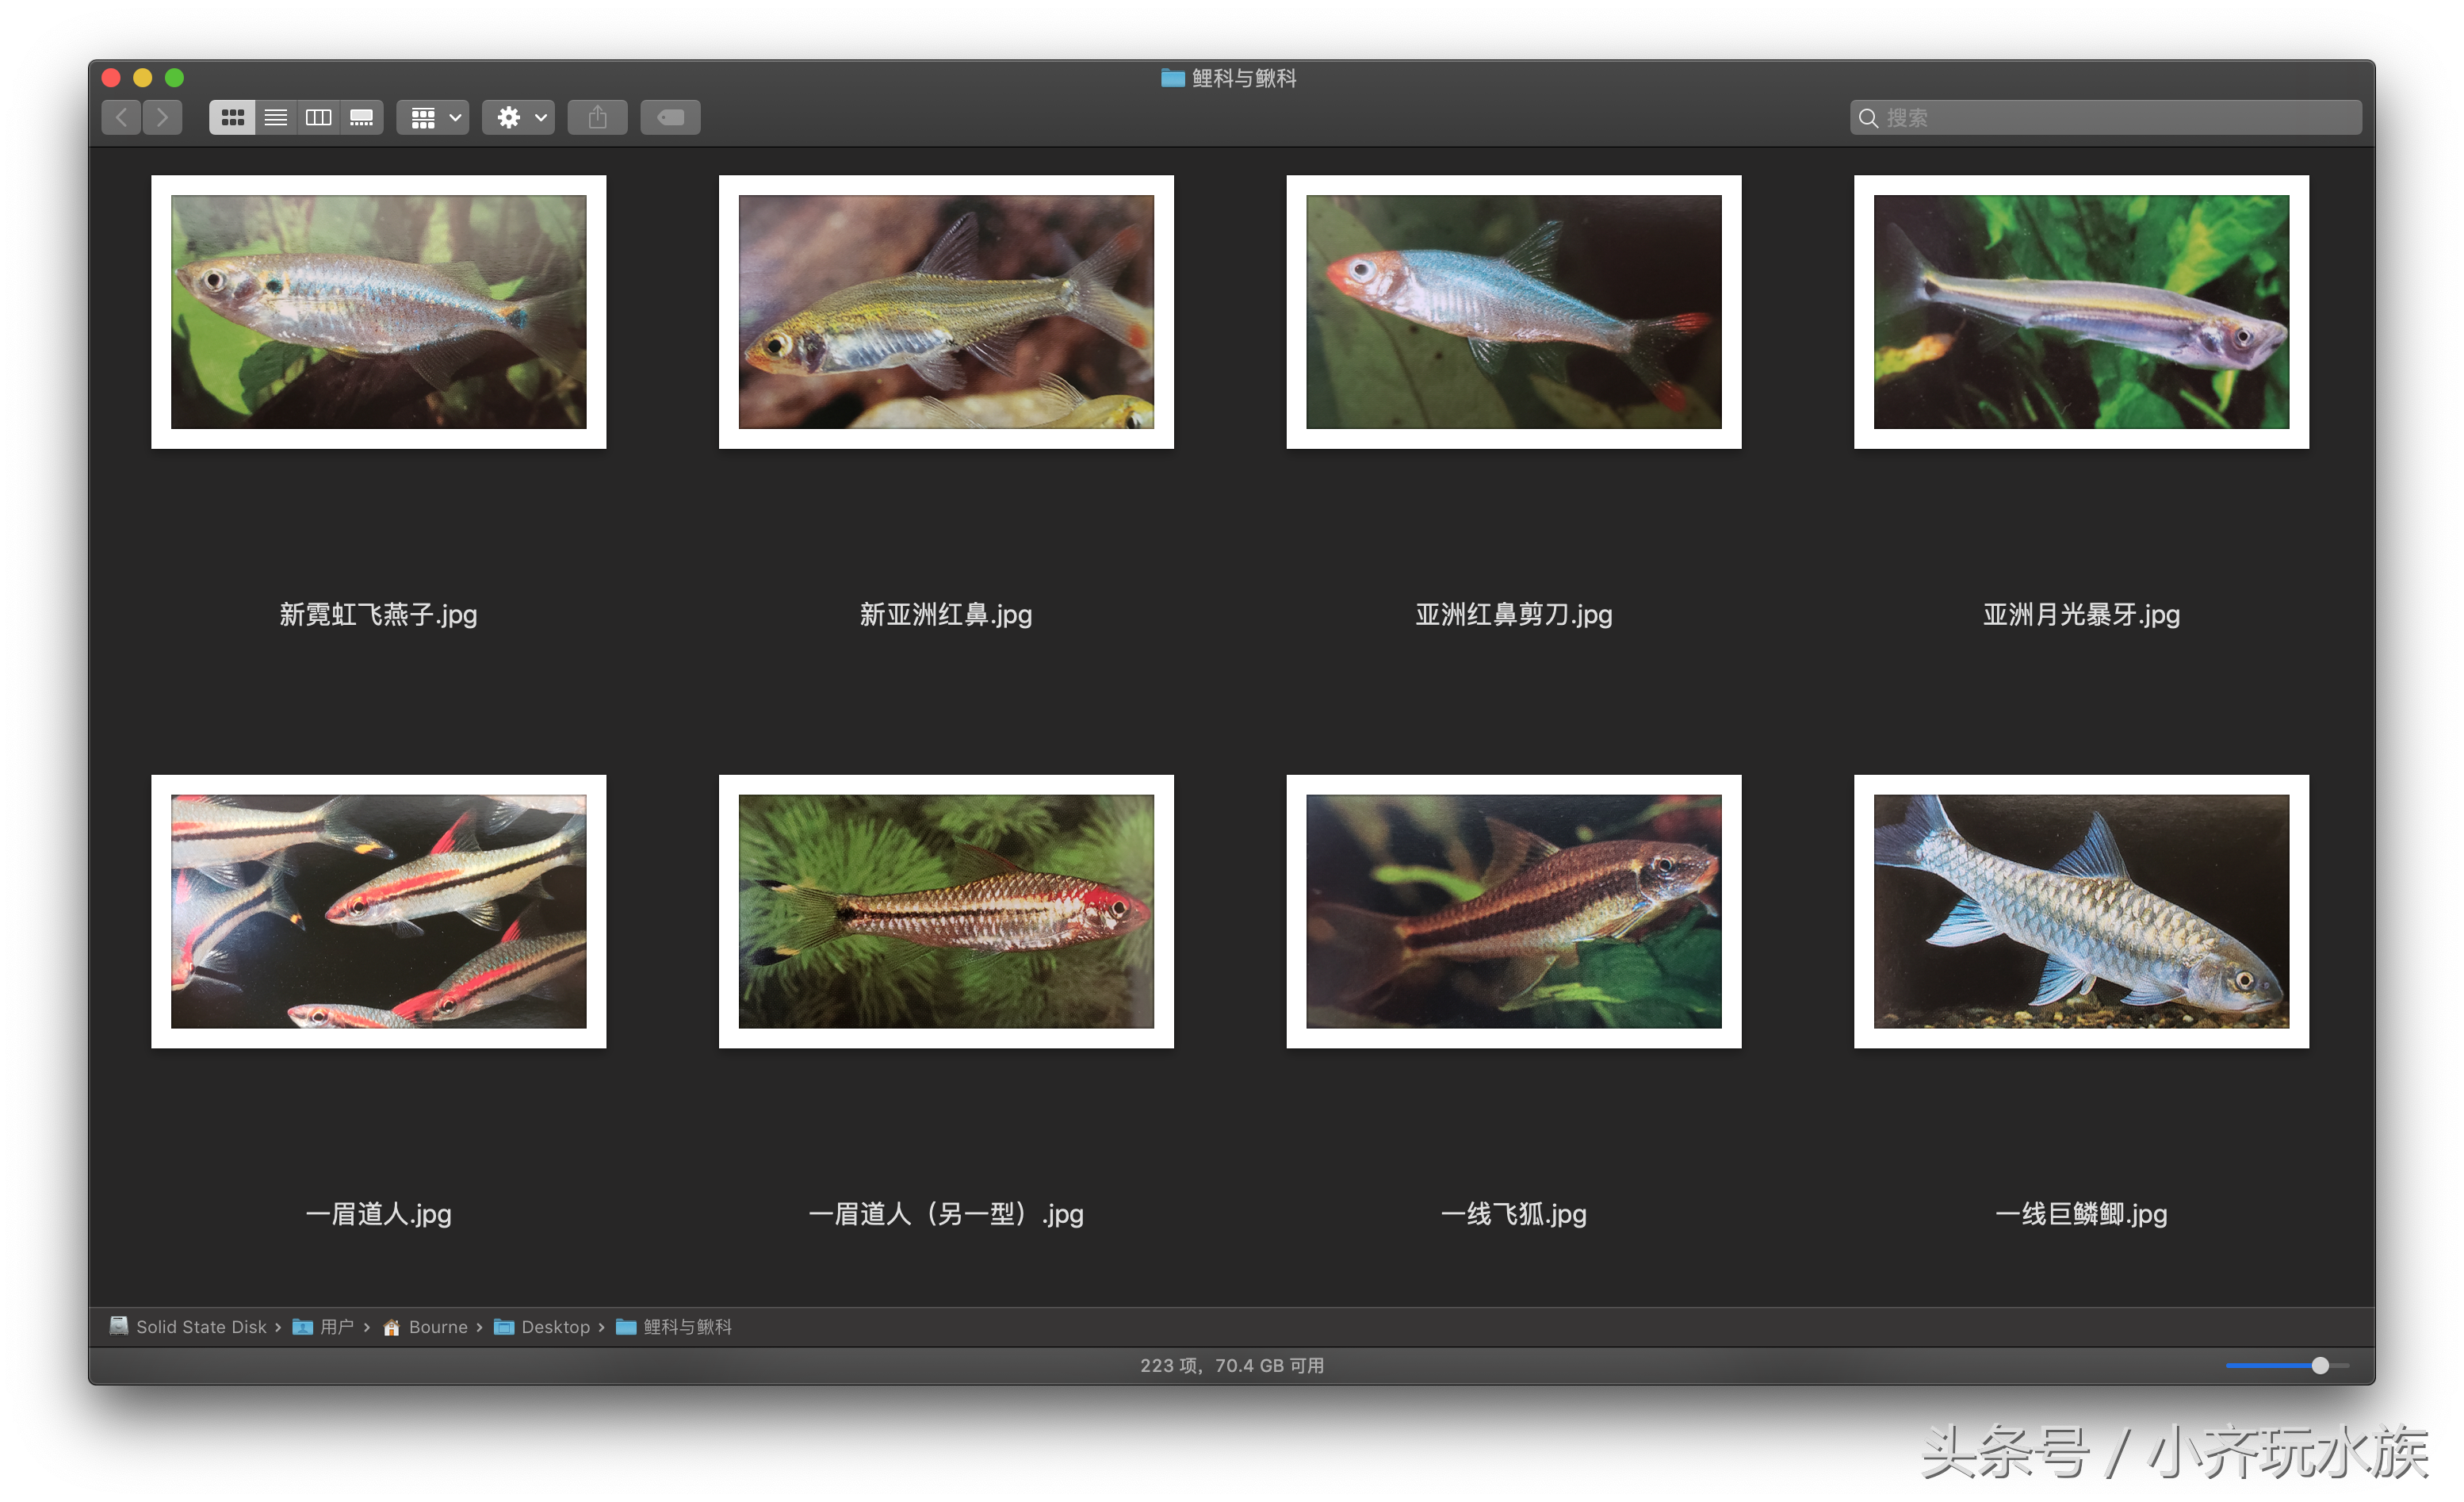
Task: Select the 一眉道人（另一型）thumbnail image
Action: tap(946, 912)
